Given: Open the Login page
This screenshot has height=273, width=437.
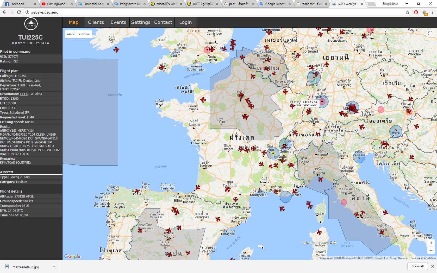Looking at the screenshot, I should pyautogui.click(x=185, y=22).
